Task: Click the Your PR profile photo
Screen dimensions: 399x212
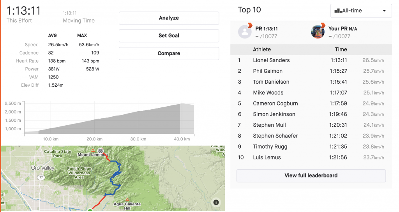Action: point(318,32)
